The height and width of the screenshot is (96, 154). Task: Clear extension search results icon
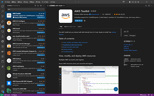[x=41, y=6]
